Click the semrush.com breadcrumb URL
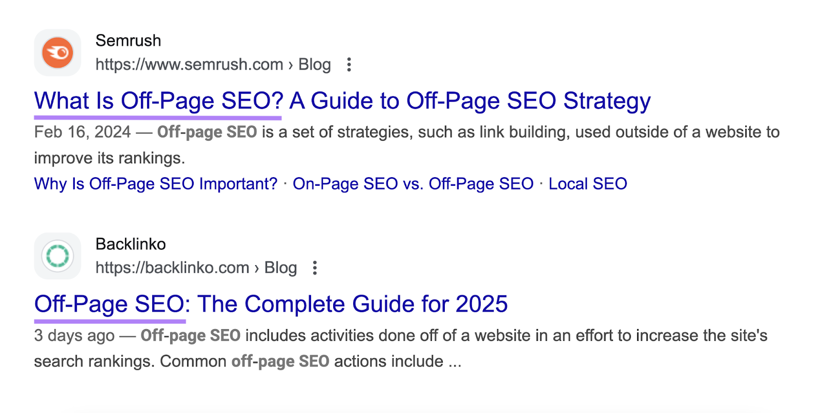Screen dimensions: 820x413 tap(189, 64)
